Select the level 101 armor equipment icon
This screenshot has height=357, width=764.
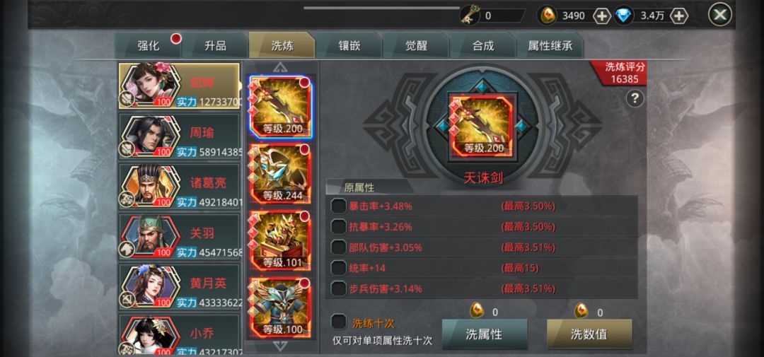281,240
